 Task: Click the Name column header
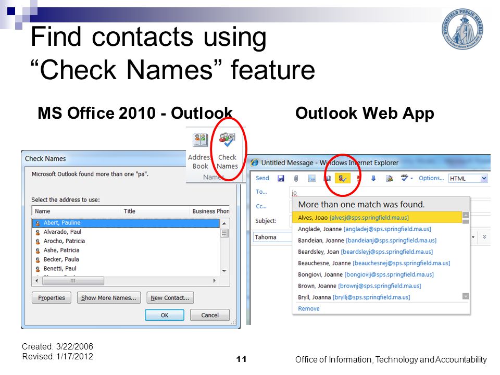76,211
